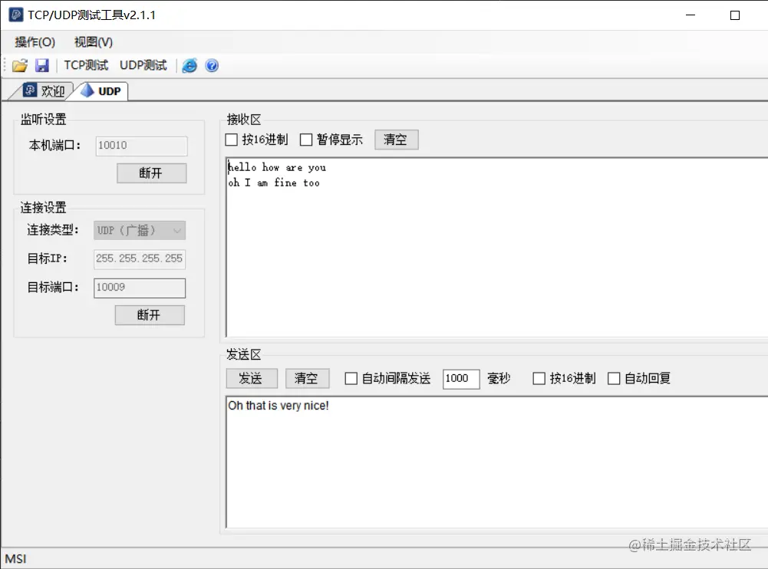The width and height of the screenshot is (768, 569).
Task: Click the 本机端口: label
Action: (54, 146)
